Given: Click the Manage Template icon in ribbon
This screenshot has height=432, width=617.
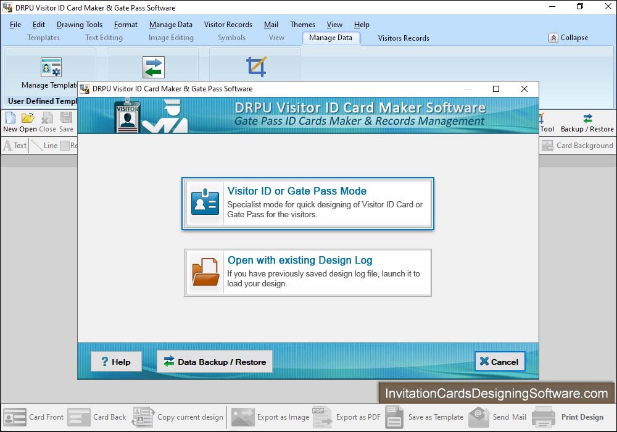Looking at the screenshot, I should click(51, 67).
